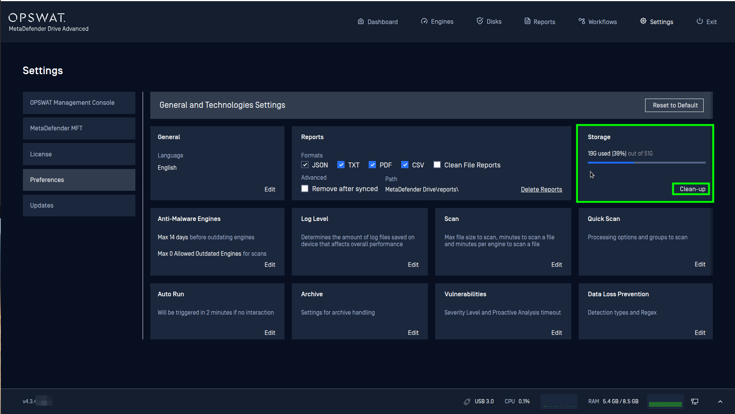Click the reports path MetaDefender Drive\reports\
Viewport: 735px width, 414px height.
click(422, 189)
